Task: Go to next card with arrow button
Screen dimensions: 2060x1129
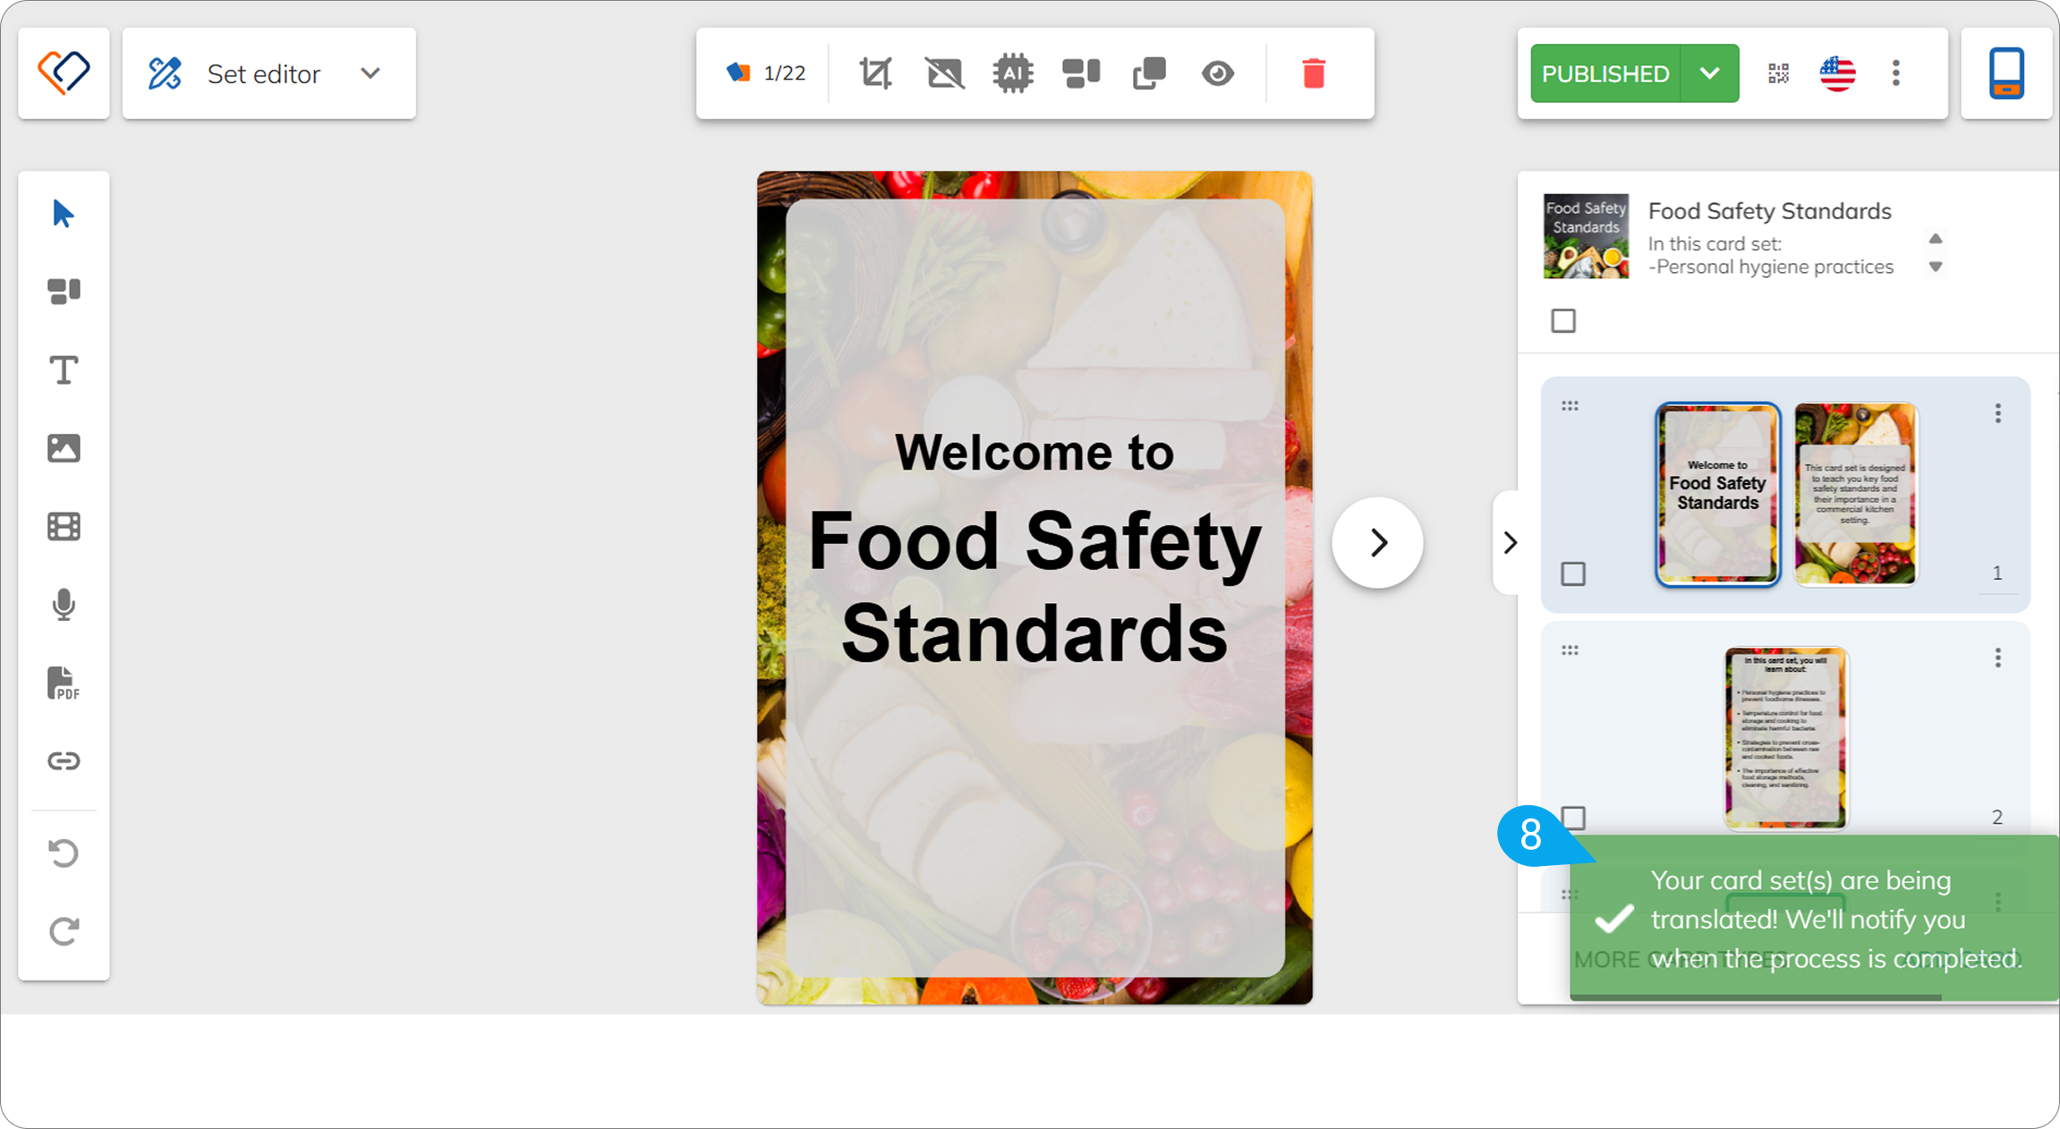Action: coord(1378,543)
